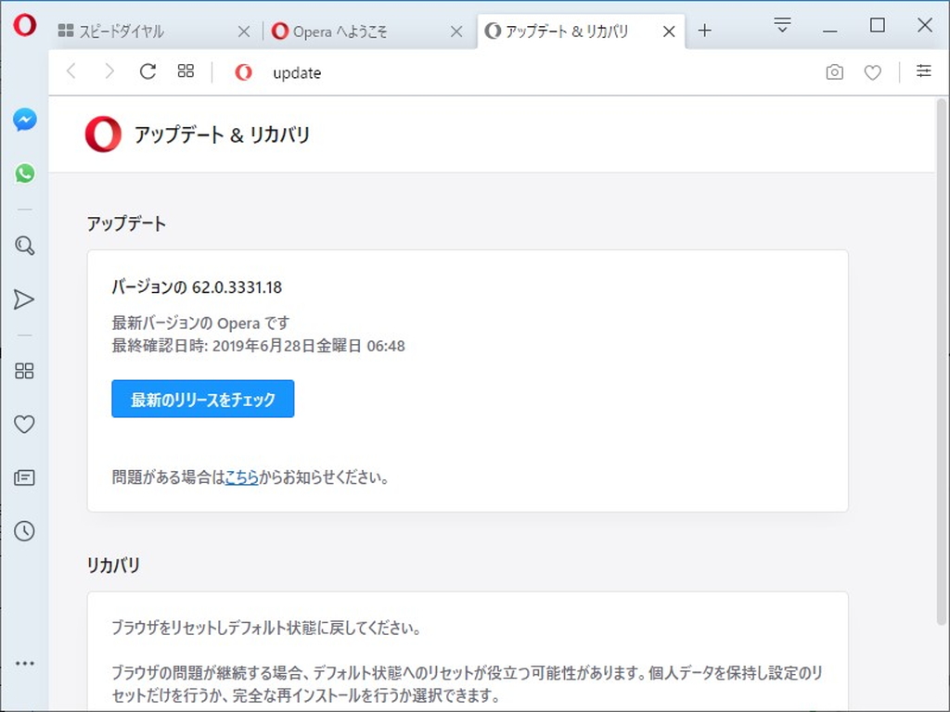Click the 最新のリリースをチェック button

[x=202, y=399]
